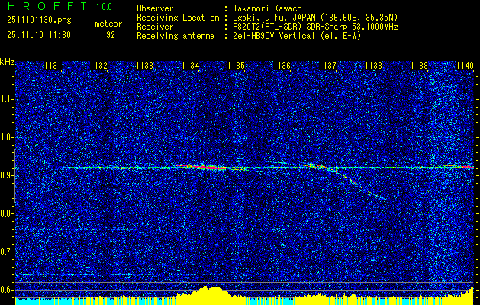The height and width of the screenshot is (305, 480).
Task: Click the Receiver label
Action: 155,27
